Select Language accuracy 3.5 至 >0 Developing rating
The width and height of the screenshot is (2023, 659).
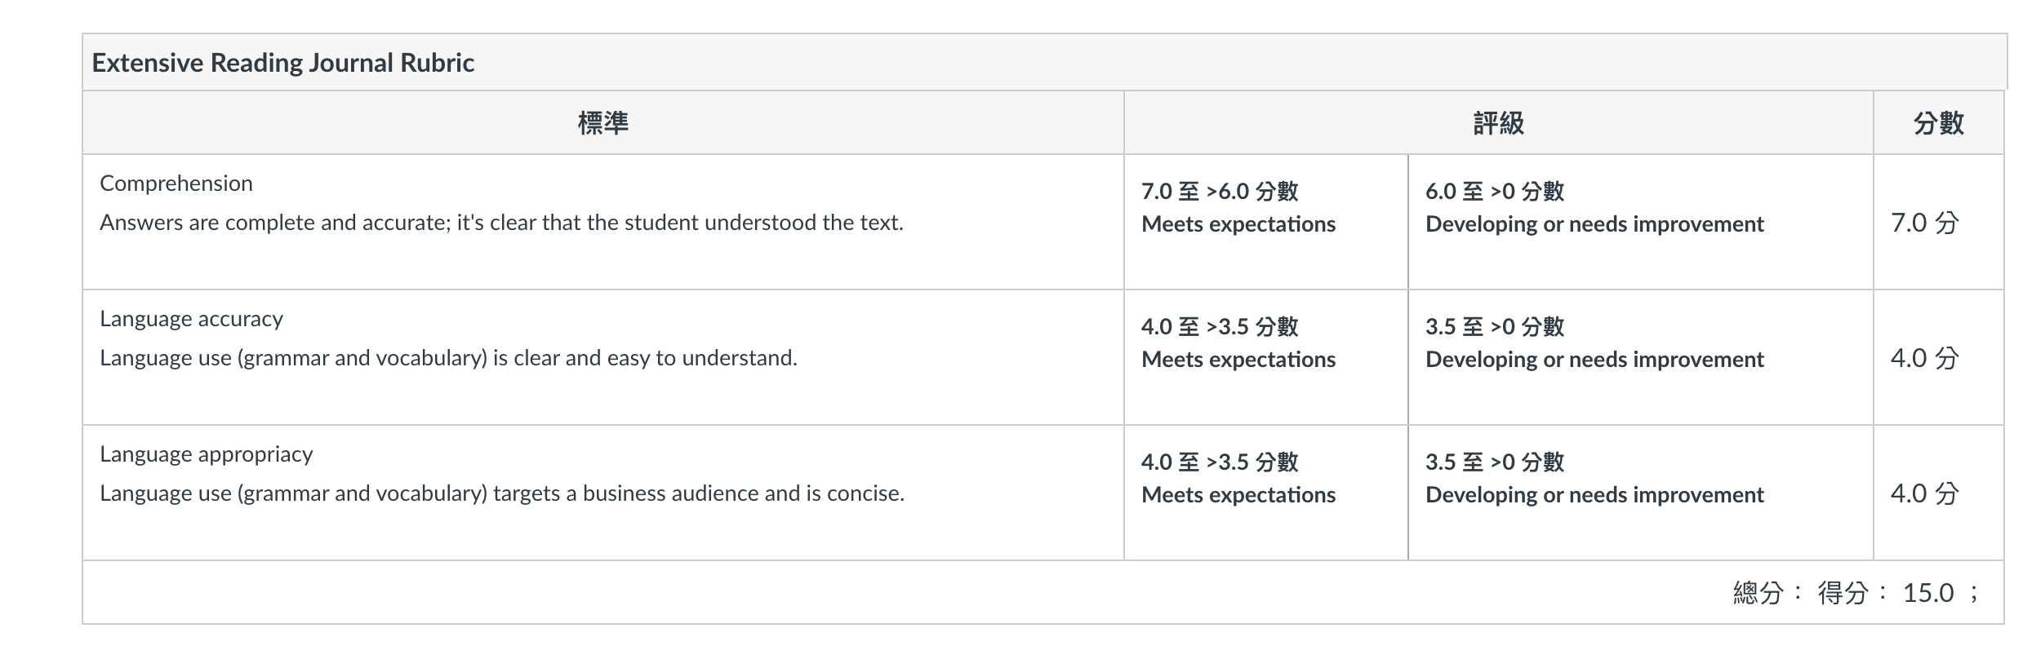1640,357
